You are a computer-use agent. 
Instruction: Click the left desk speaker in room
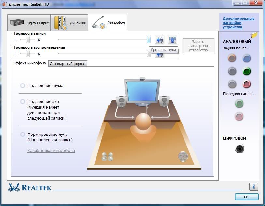121,102
